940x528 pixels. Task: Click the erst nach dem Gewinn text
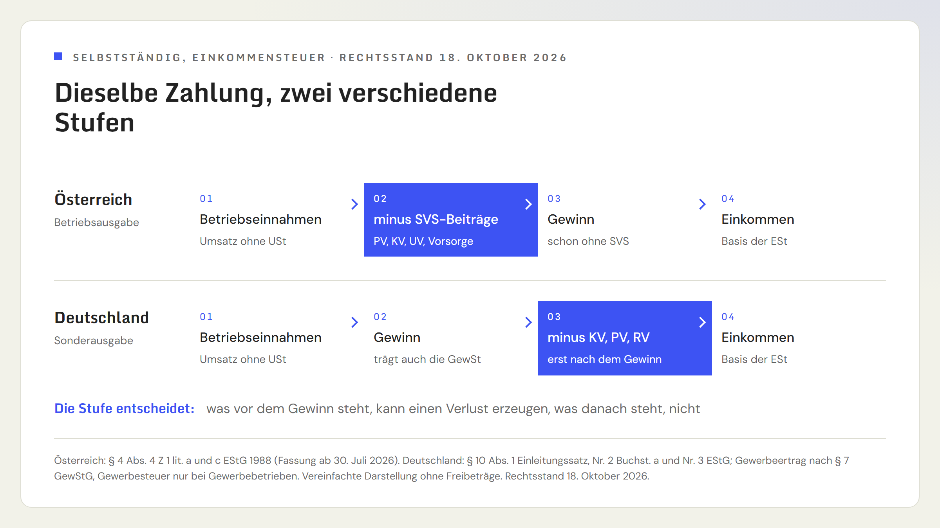(x=604, y=359)
